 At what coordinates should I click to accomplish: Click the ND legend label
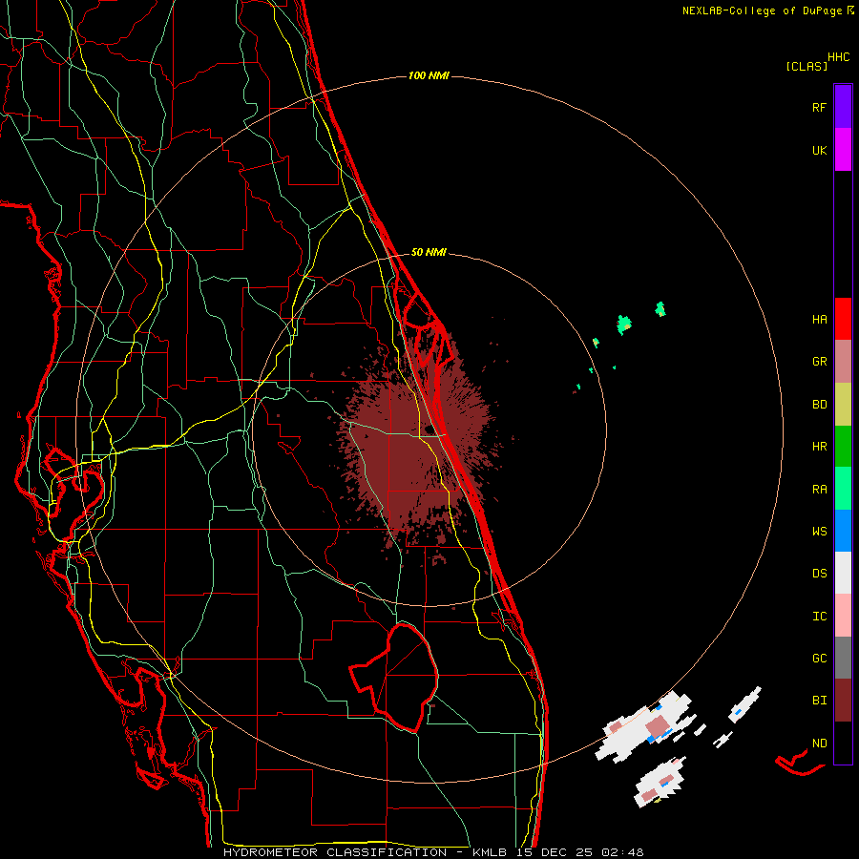819,744
